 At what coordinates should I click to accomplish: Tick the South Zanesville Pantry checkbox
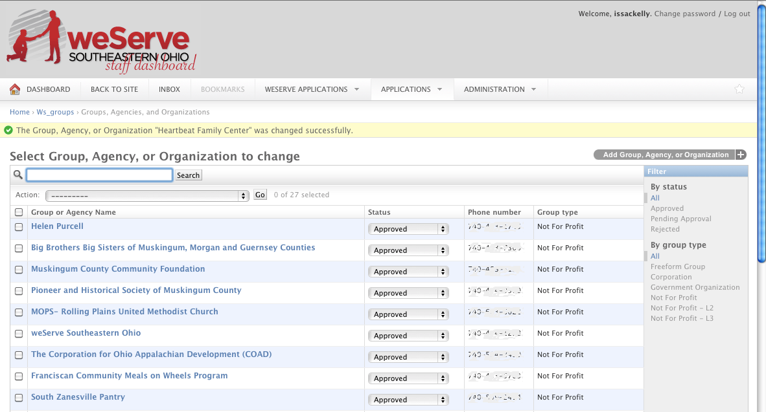(19, 397)
